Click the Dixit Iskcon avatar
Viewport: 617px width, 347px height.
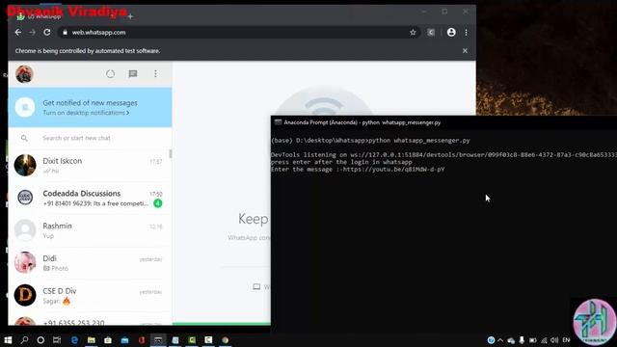coord(25,165)
